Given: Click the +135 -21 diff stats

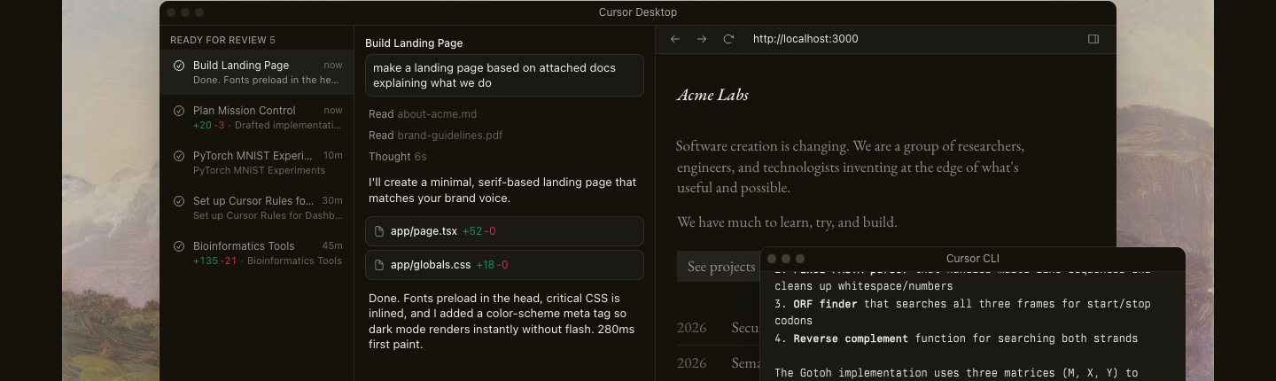Looking at the screenshot, I should click(215, 261).
